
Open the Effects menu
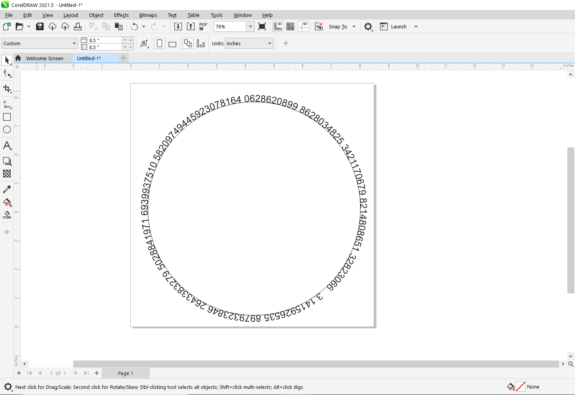(x=121, y=15)
